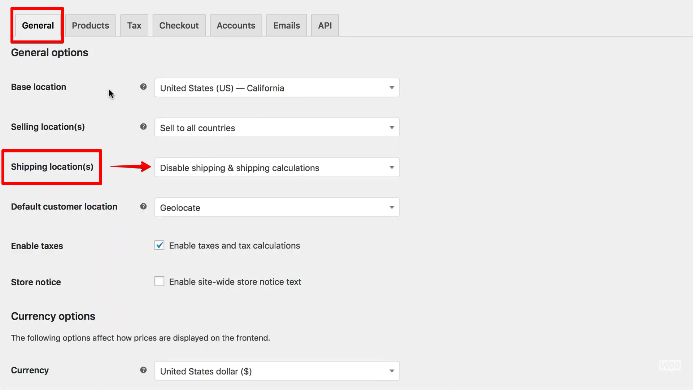Click the Enable taxes and tax calculations label
Image resolution: width=693 pixels, height=390 pixels.
coord(234,246)
